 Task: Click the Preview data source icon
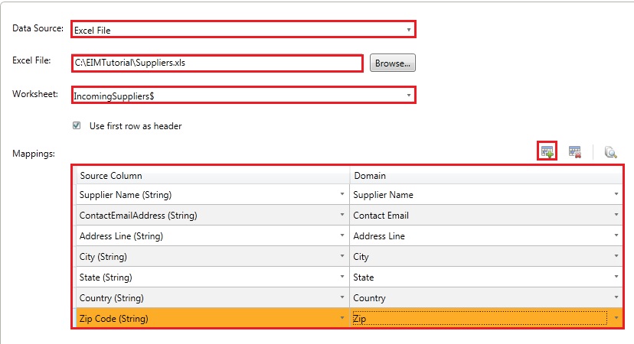click(x=610, y=152)
